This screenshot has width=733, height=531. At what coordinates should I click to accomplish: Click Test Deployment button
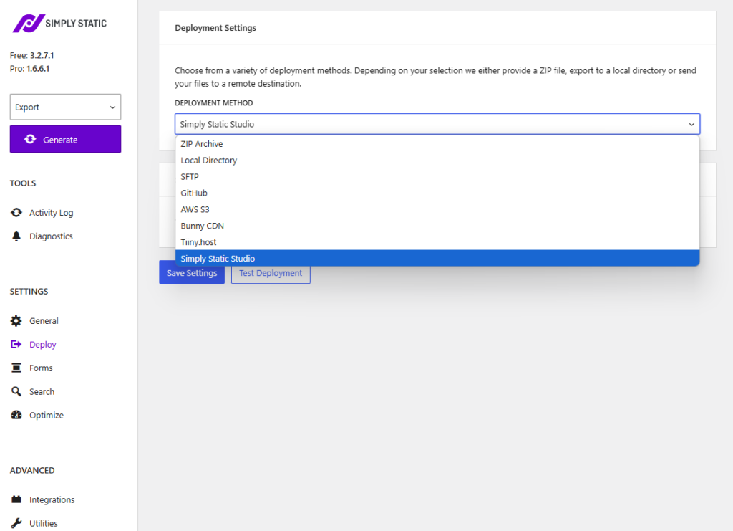point(271,273)
